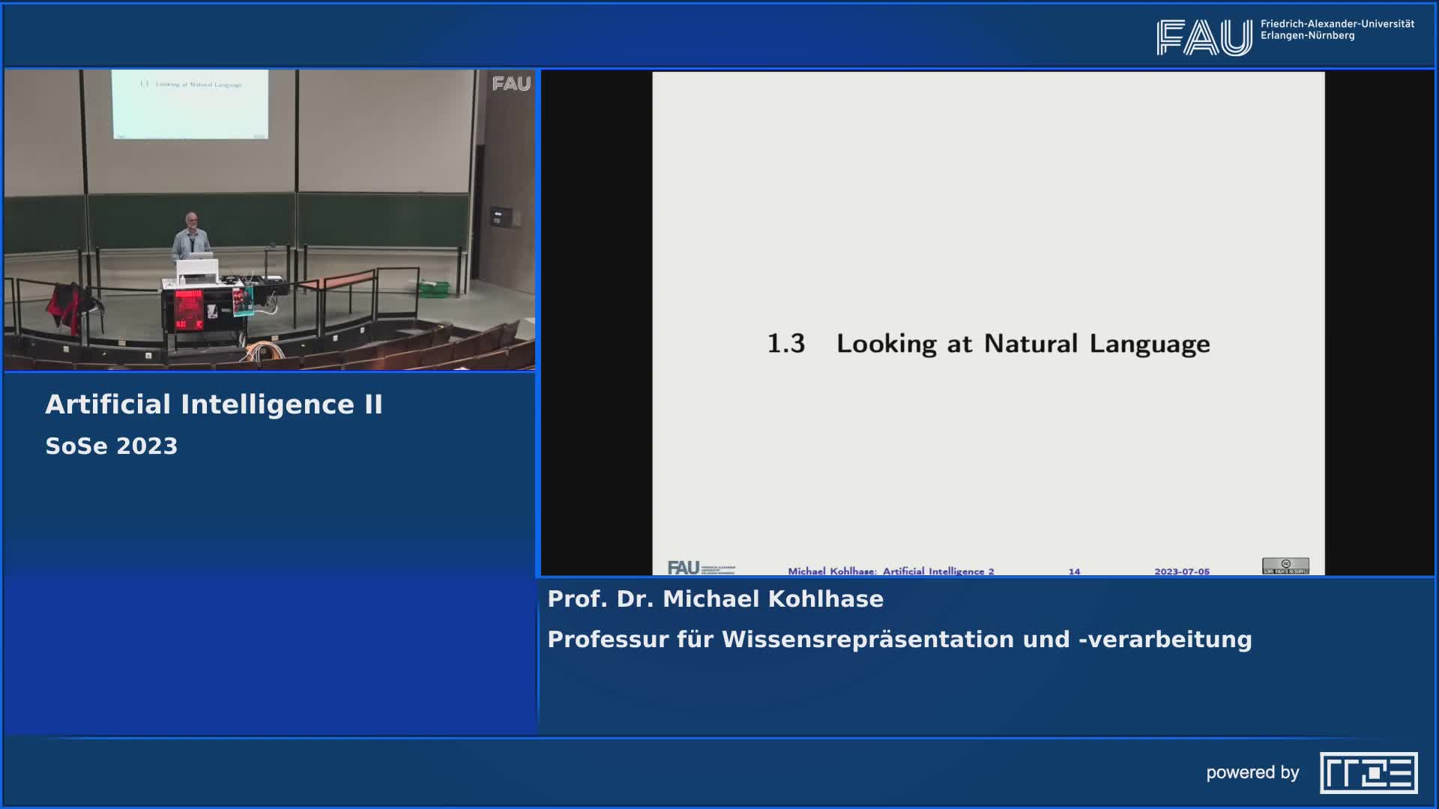Click the projected screen in lecture hall video
Screen dimensions: 1439x809
[190, 103]
